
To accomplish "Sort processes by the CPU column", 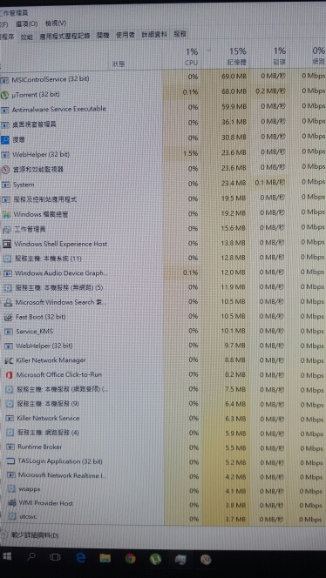I will pos(192,57).
